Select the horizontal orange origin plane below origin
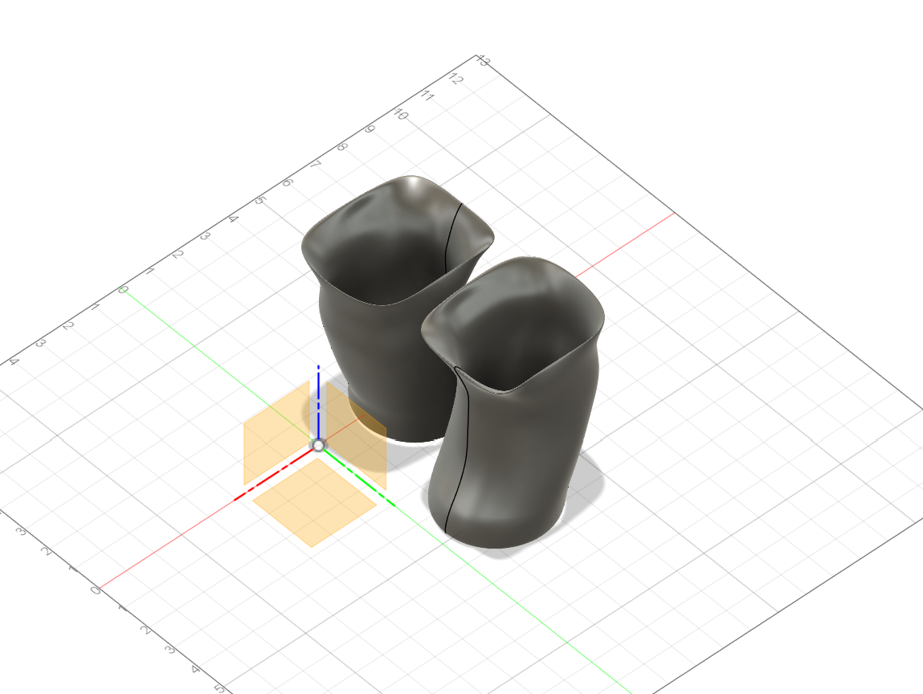 pyautogui.click(x=313, y=502)
